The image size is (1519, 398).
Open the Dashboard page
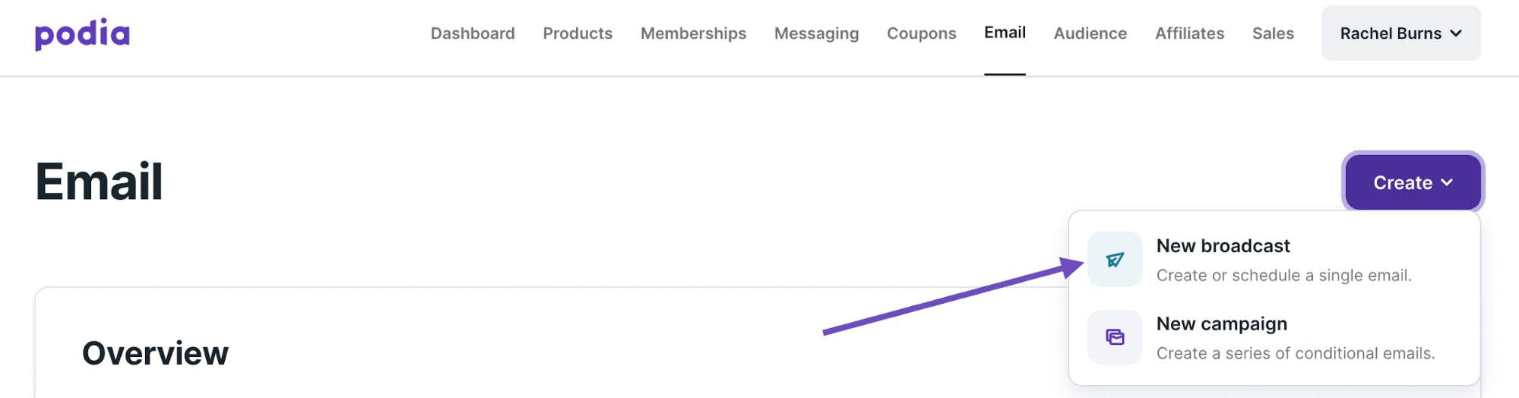(x=473, y=33)
